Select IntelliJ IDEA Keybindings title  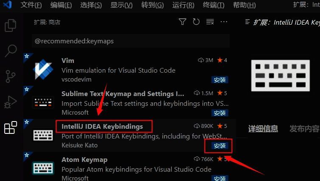tap(102, 127)
